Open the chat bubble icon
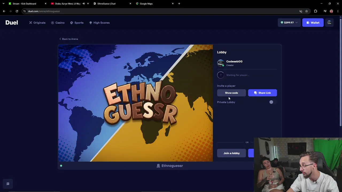The width and height of the screenshot is (342, 192). pyautogui.click(x=8, y=184)
